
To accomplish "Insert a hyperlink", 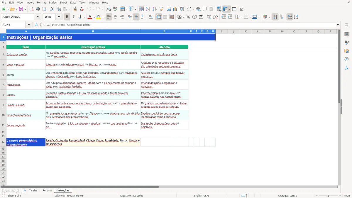I will 198,9.
